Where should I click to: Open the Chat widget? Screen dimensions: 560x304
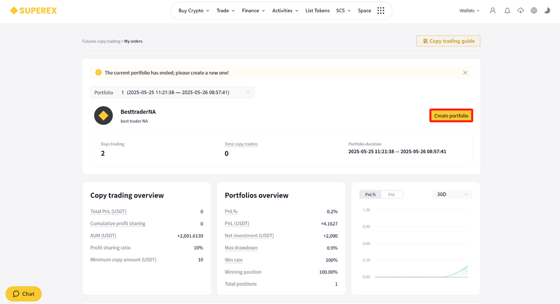[x=24, y=294]
